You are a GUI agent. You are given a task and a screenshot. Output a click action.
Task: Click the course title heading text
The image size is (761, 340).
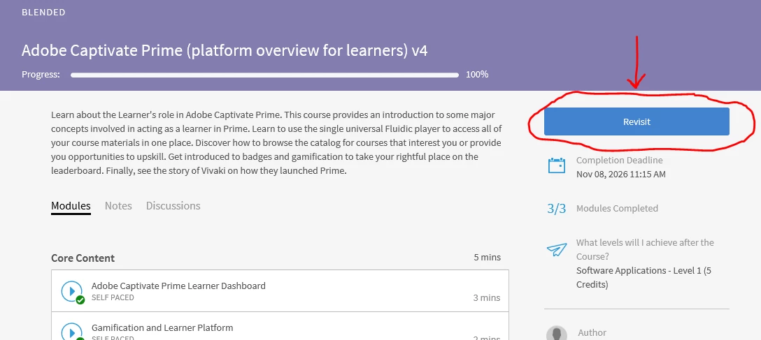click(x=225, y=50)
